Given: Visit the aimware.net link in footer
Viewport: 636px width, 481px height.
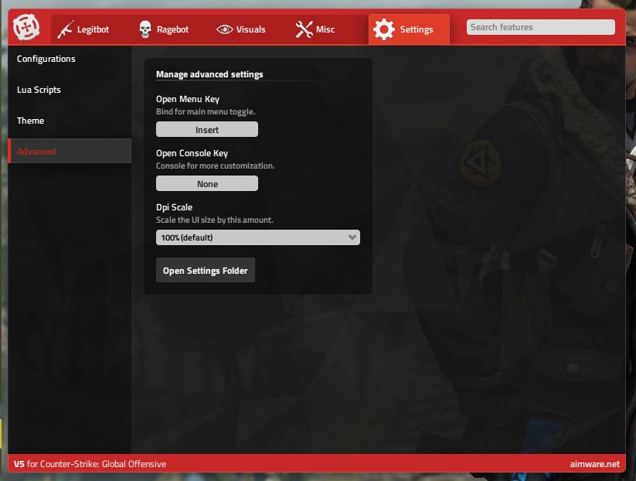Looking at the screenshot, I should pos(593,464).
